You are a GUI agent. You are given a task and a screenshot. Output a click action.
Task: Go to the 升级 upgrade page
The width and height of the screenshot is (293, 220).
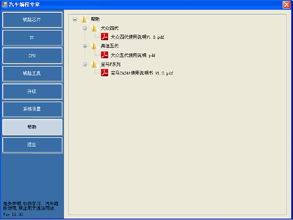coord(32,92)
